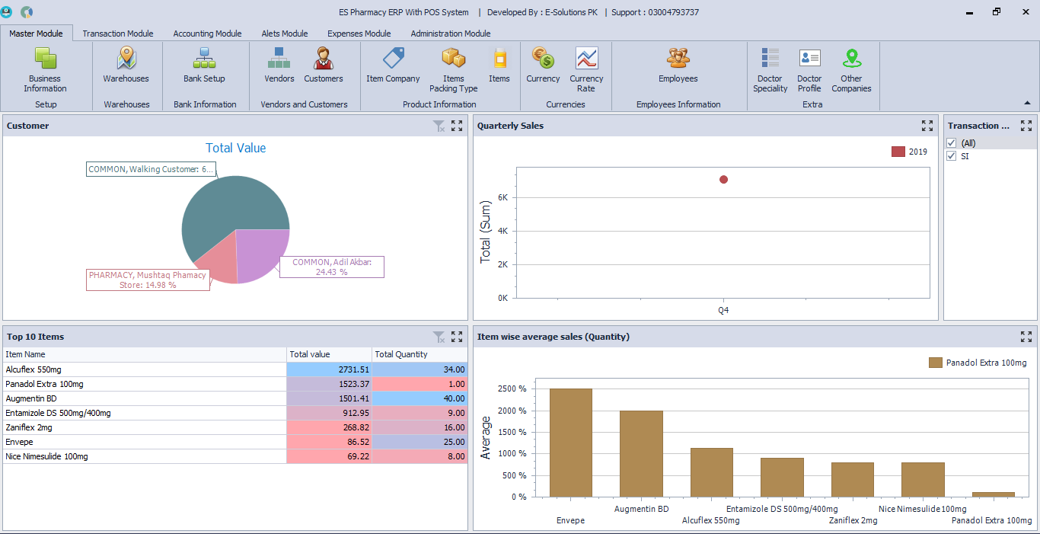Click the Currency Rate icon
Screen dimensions: 1040x534
586,69
